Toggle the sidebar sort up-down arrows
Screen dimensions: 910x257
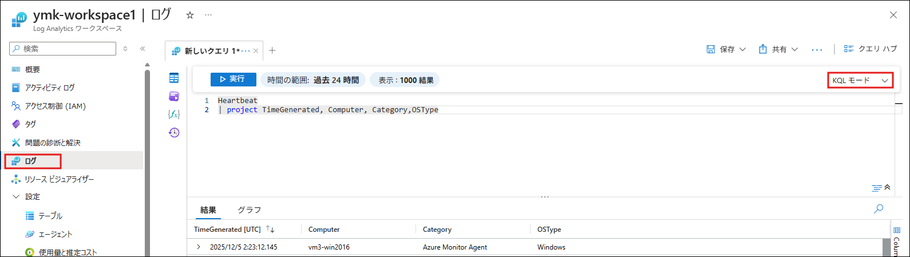[x=125, y=49]
